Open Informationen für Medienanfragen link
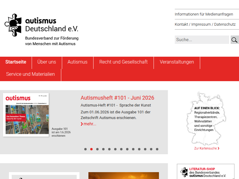 coord(204,14)
